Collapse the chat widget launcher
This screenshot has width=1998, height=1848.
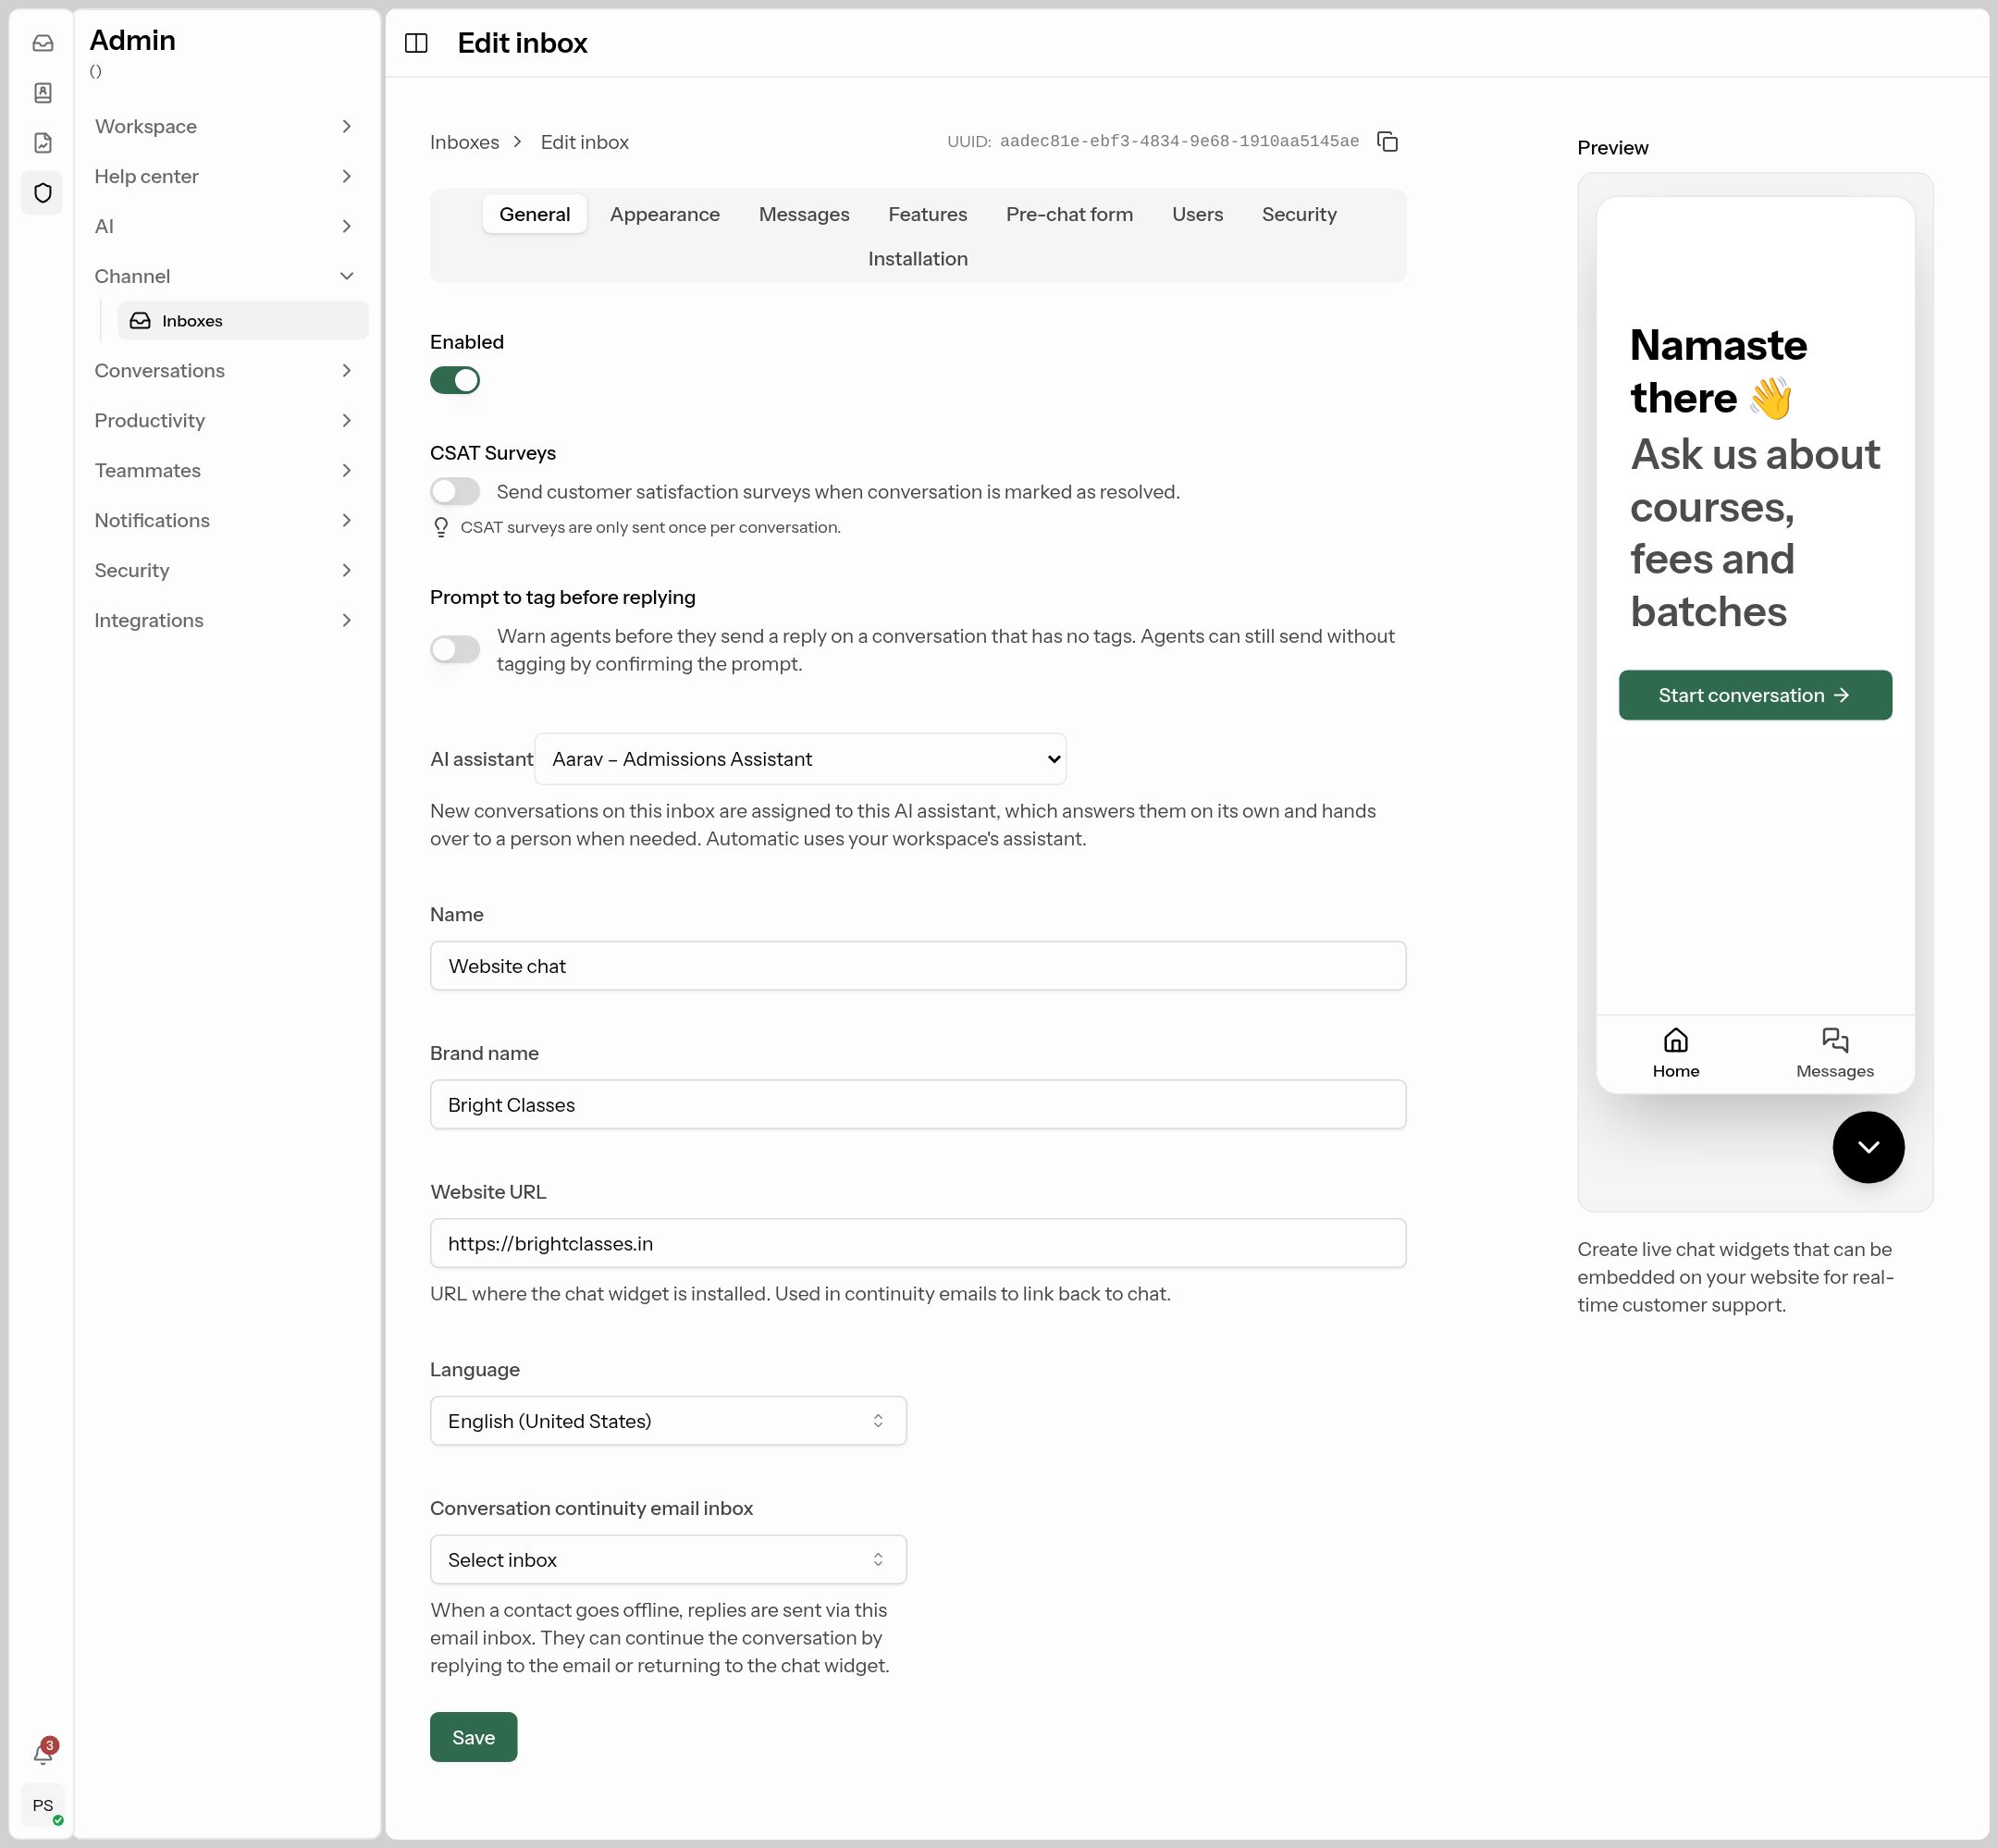(x=1868, y=1147)
